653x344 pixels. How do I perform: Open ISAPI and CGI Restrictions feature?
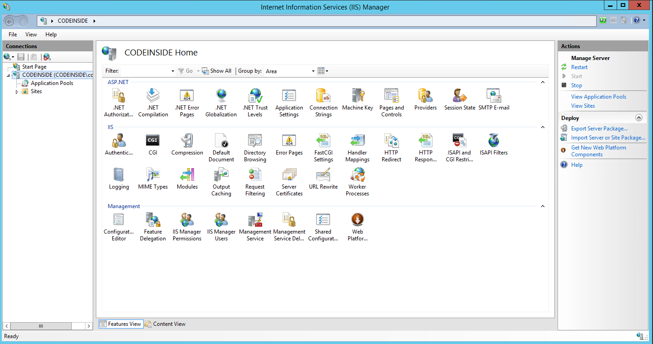point(459,148)
